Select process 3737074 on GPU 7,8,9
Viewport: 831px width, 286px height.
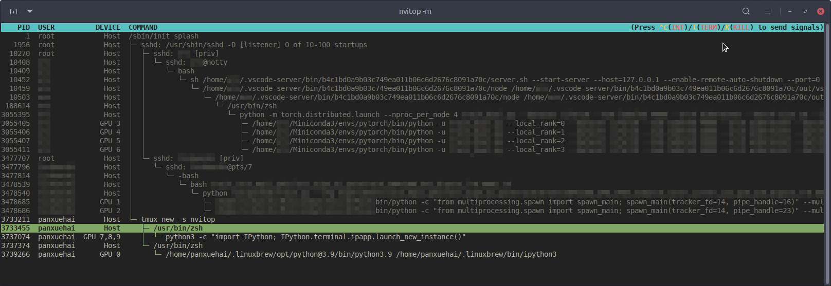pos(412,237)
